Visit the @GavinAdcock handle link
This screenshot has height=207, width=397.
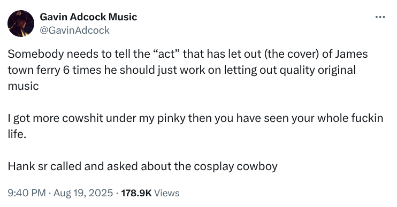tap(75, 30)
